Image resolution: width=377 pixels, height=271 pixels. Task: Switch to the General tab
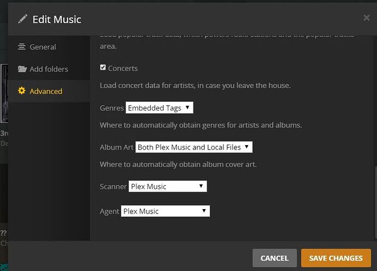43,47
